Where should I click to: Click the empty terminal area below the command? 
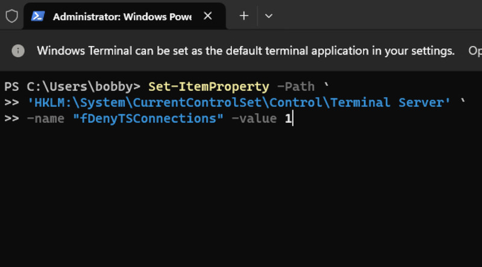pos(241,198)
